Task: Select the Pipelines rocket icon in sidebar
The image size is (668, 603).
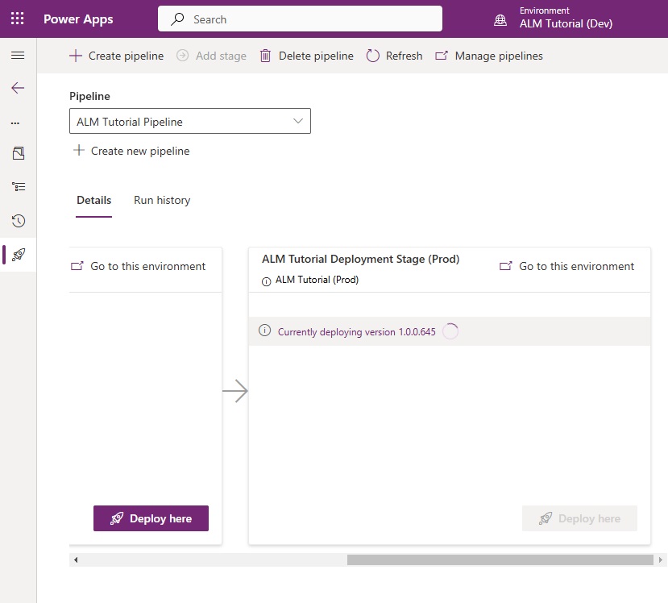Action: point(19,255)
